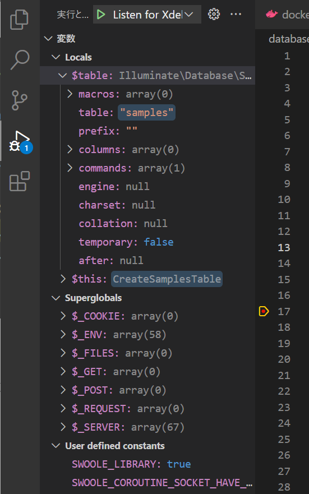Open the Search view icon

tap(20, 59)
